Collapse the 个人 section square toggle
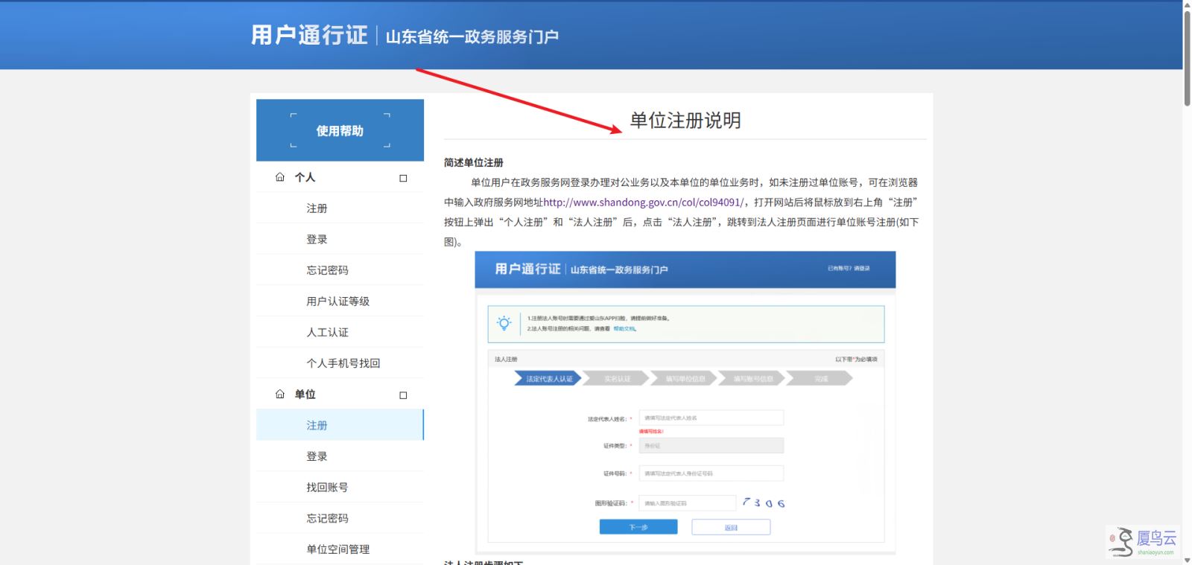1192x565 pixels. tap(403, 178)
